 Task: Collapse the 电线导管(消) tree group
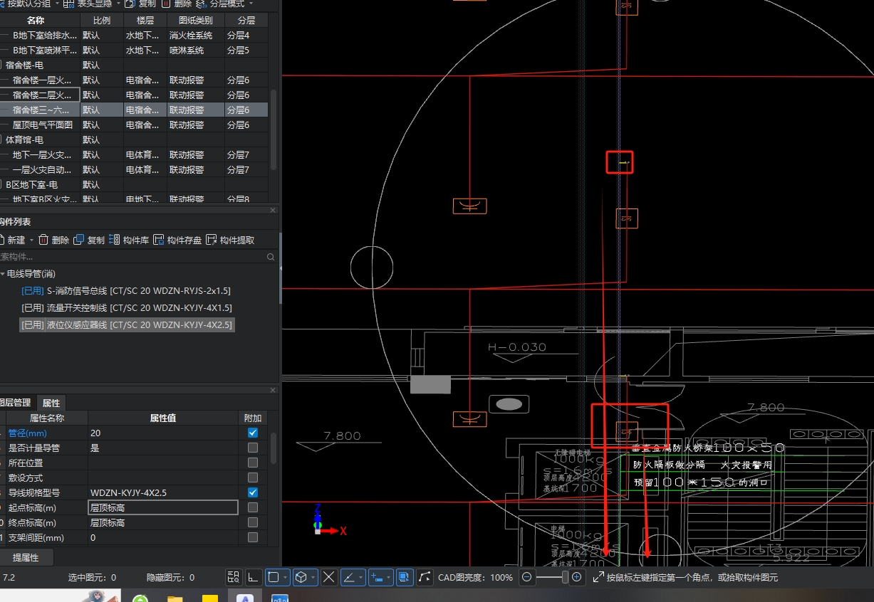pyautogui.click(x=3, y=274)
